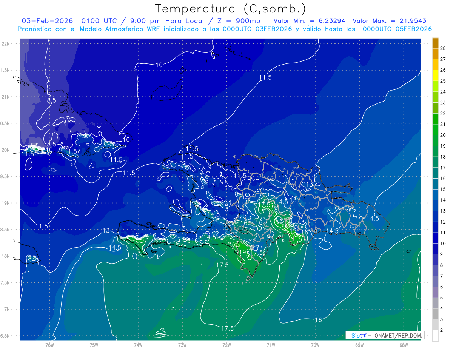
Task: Click the '0000UTC_05FEB2026' valid-until timestamp
Action: [397, 29]
